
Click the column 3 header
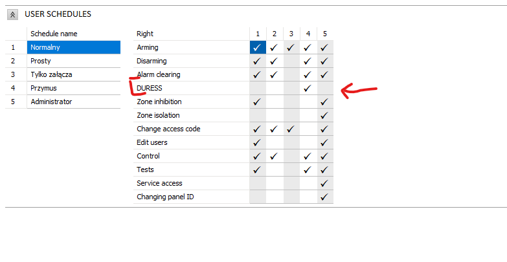pyautogui.click(x=291, y=34)
